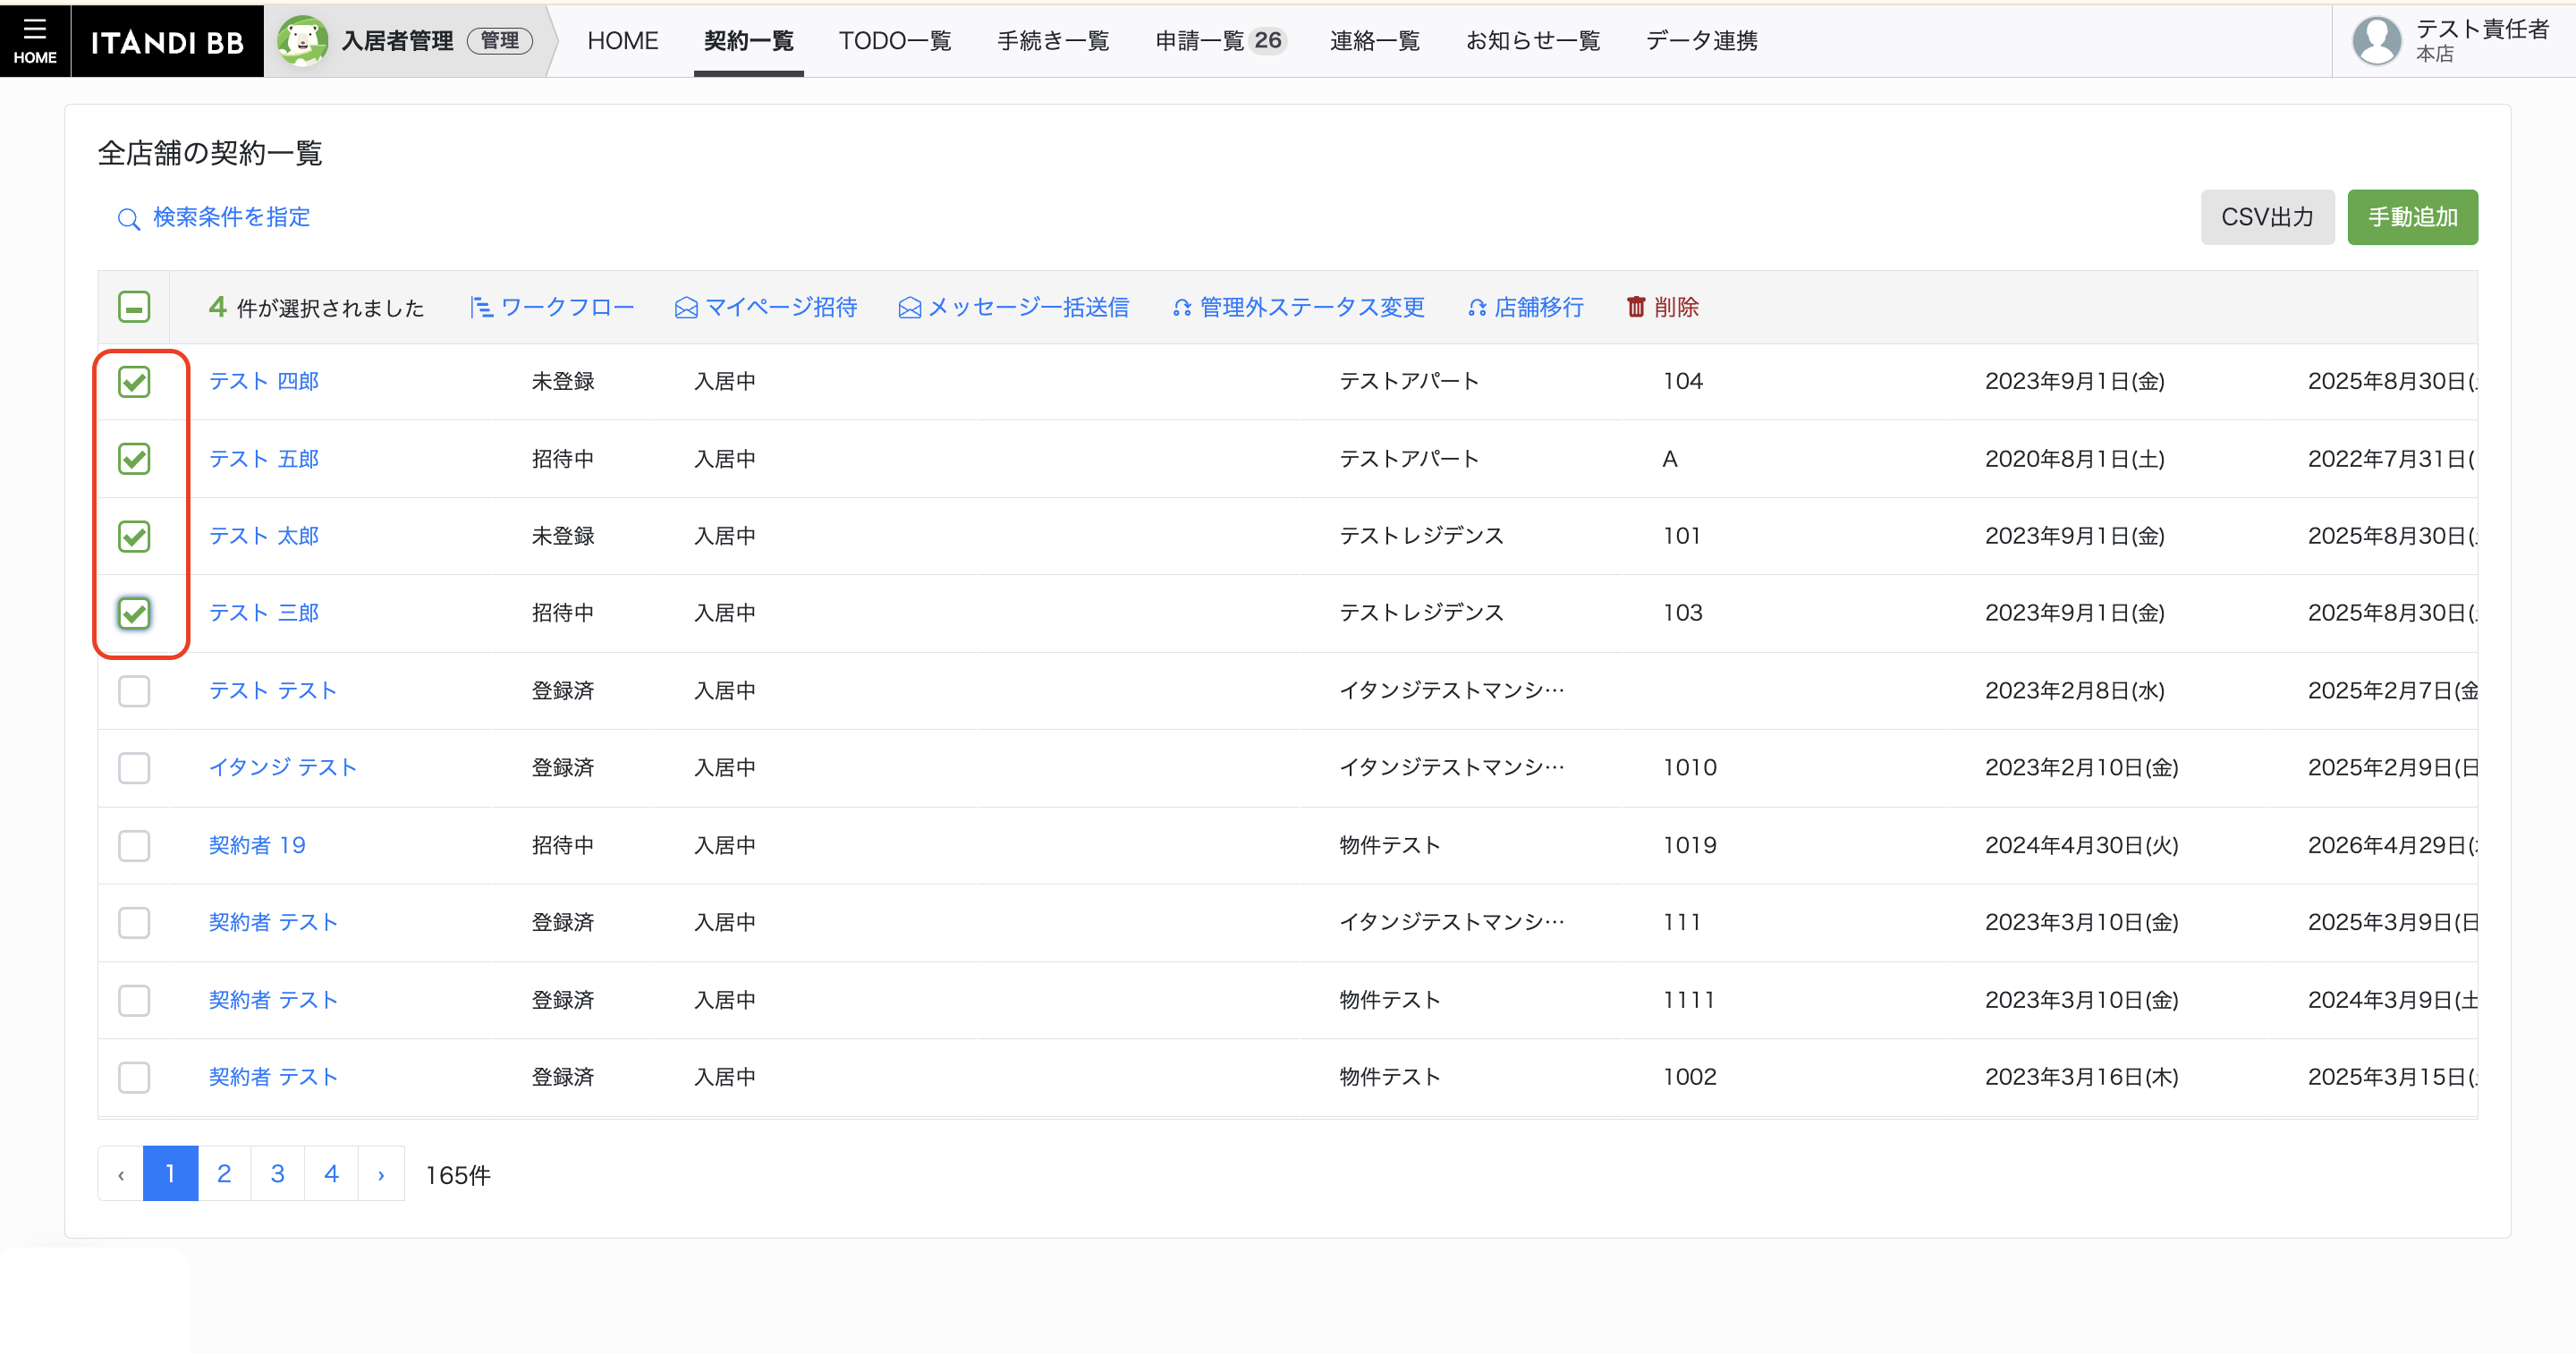This screenshot has height=1354, width=2576.
Task: Click the CSV出力 button
Action: pos(2267,217)
